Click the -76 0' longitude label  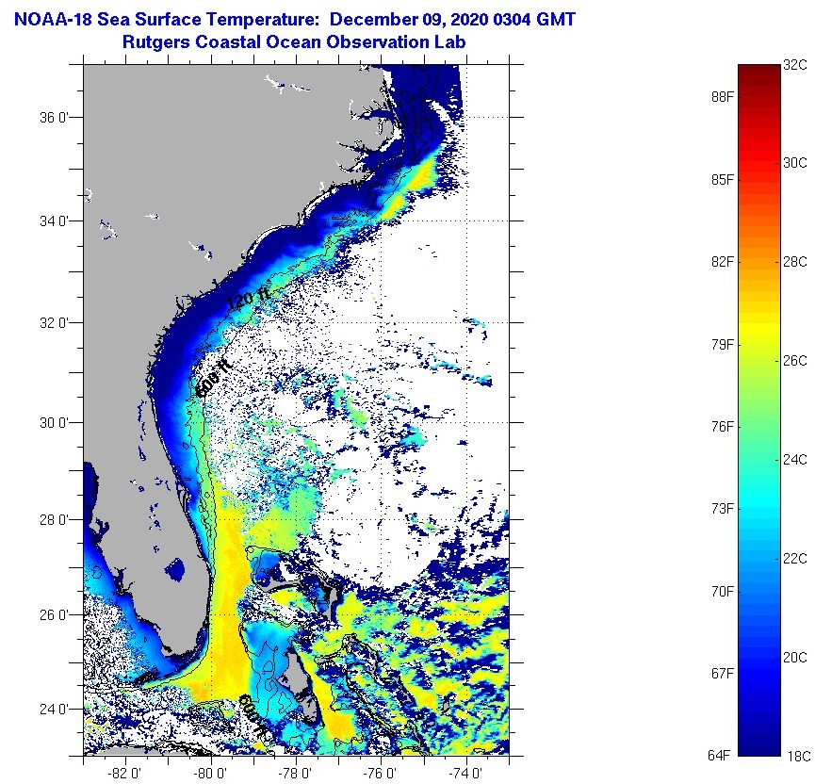pos(380,773)
